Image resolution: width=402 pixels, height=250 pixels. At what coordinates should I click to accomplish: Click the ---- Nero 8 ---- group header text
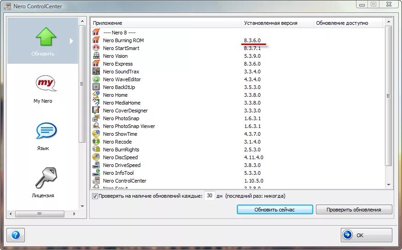pos(120,33)
